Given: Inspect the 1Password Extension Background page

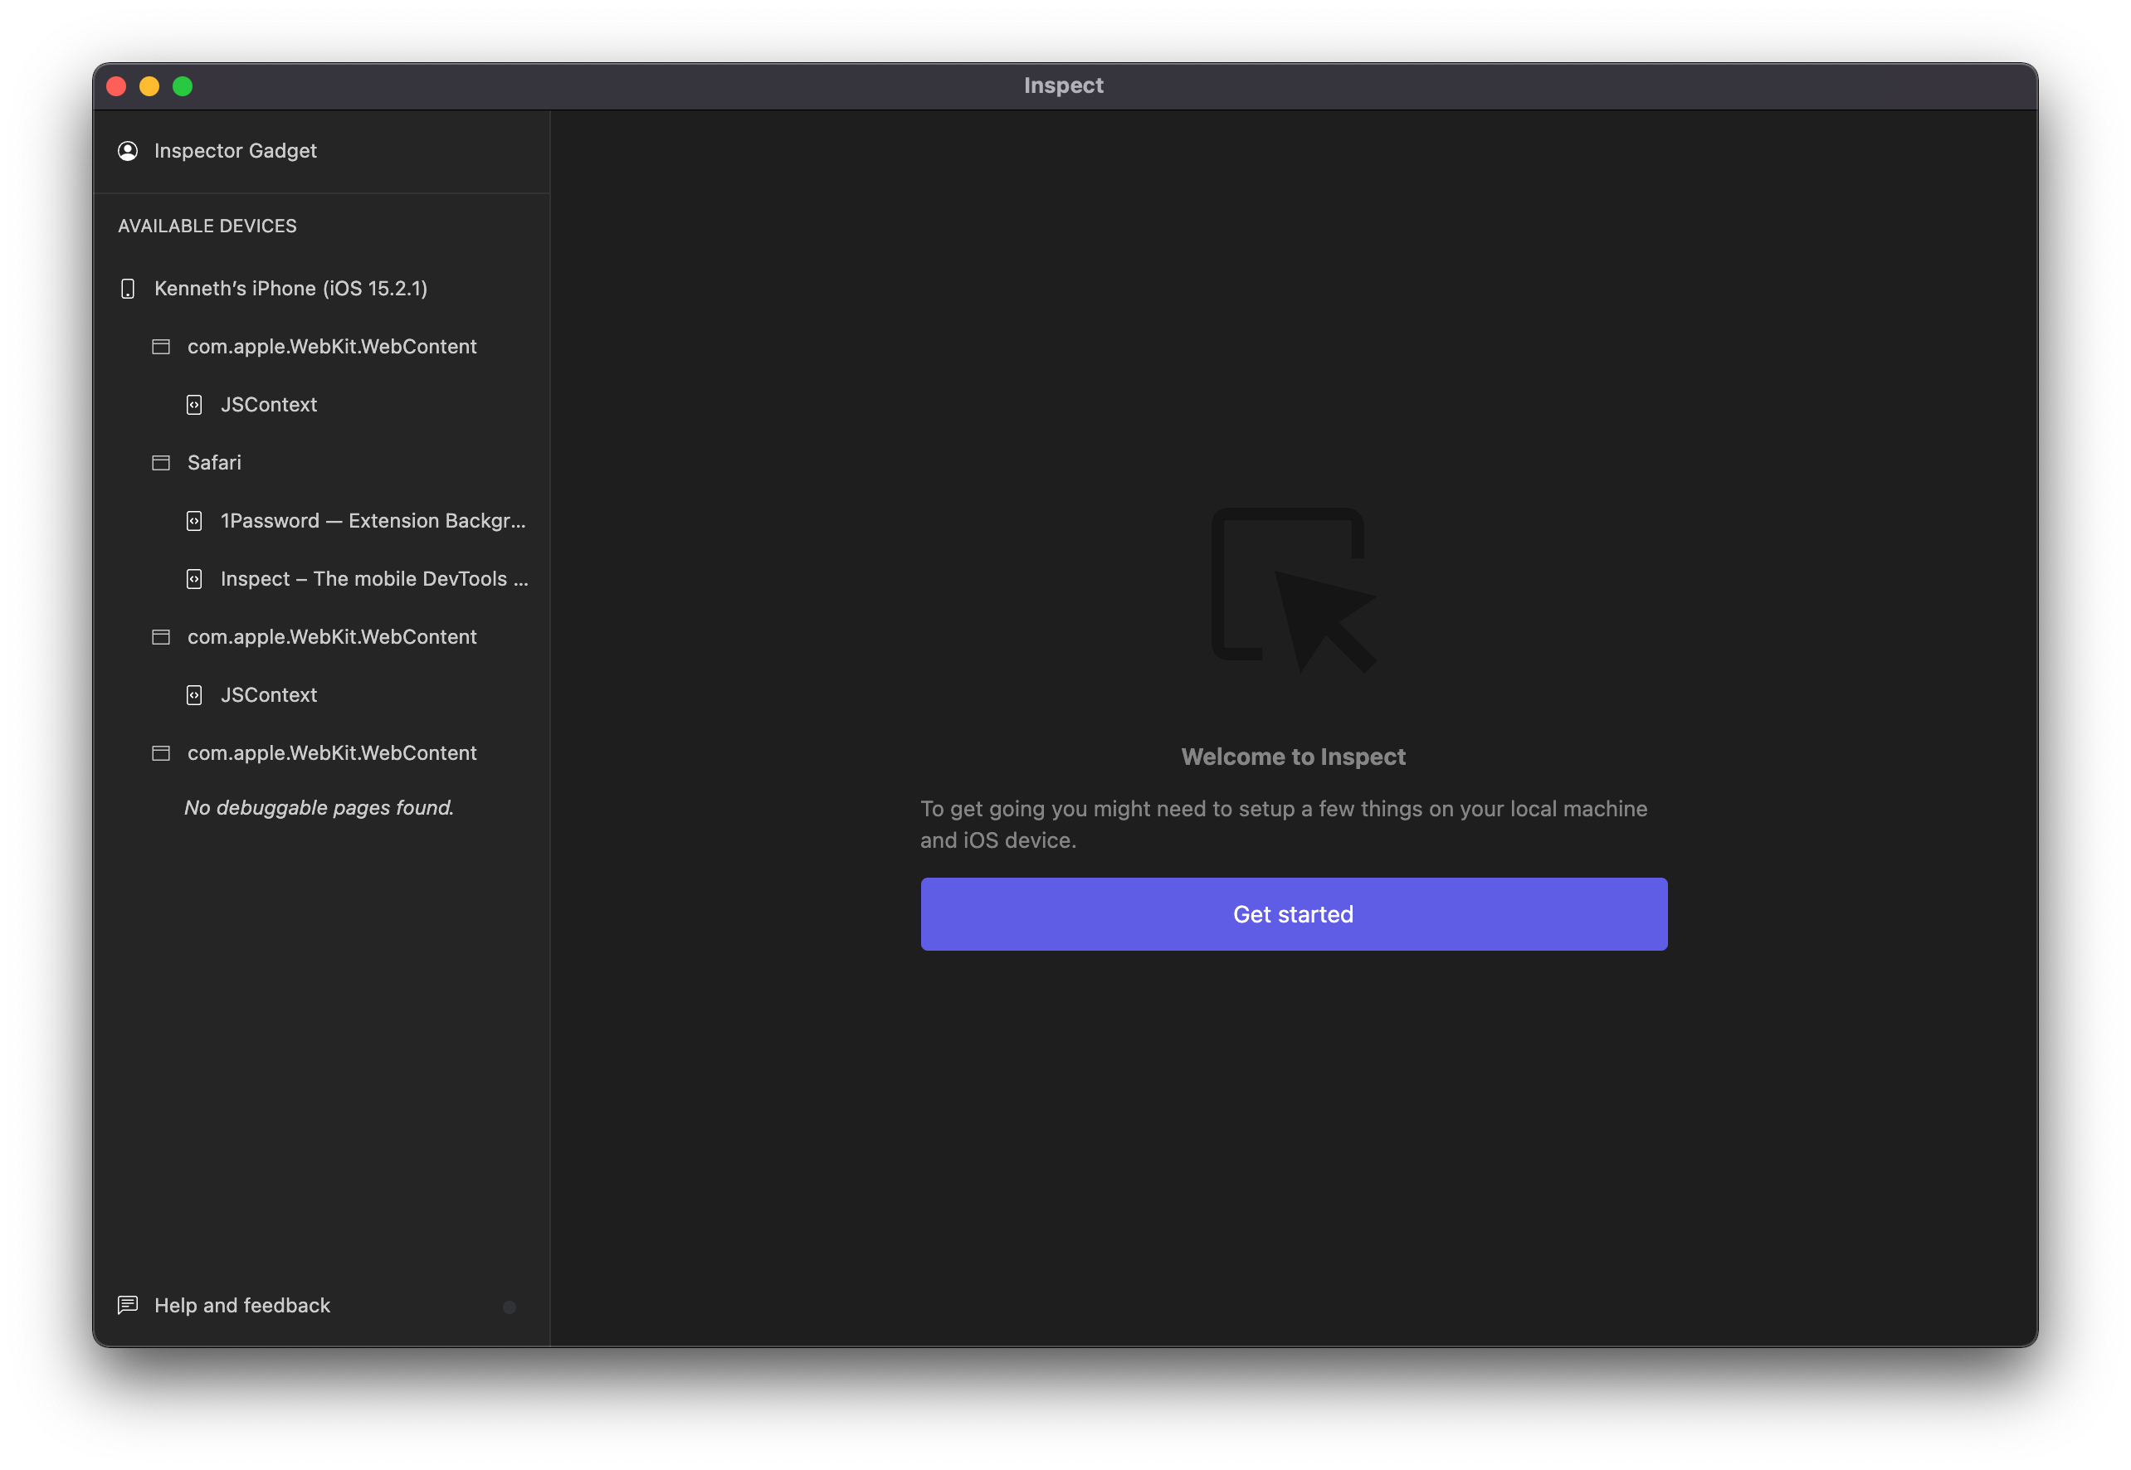Looking at the screenshot, I should pos(373,521).
